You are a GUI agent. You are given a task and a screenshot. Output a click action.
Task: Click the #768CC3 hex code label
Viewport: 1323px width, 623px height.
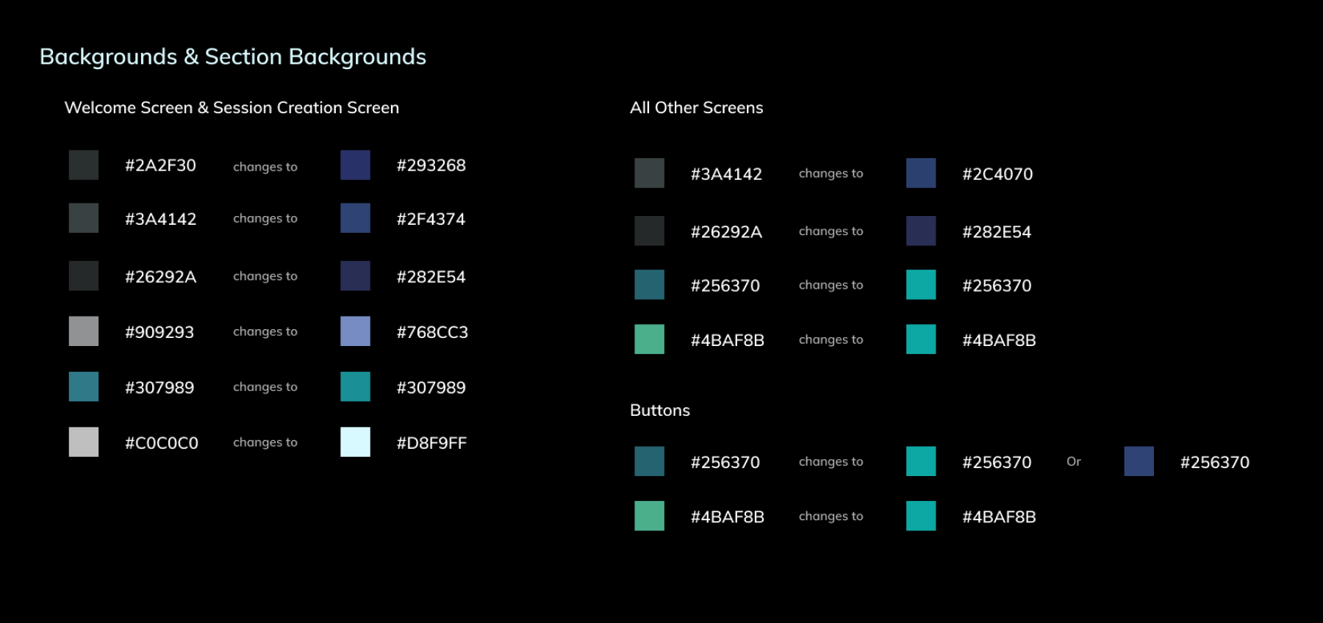(432, 332)
